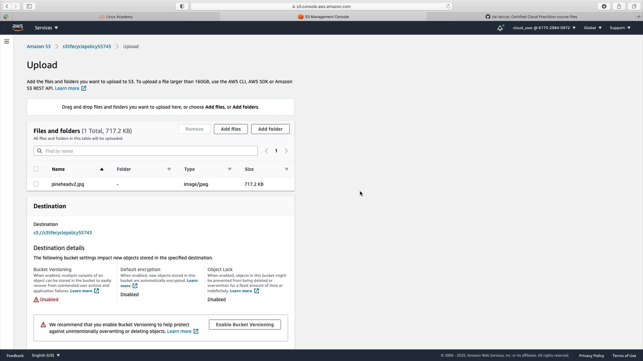This screenshot has width=643, height=361.
Task: Click the AWS logo
Action: click(x=18, y=28)
